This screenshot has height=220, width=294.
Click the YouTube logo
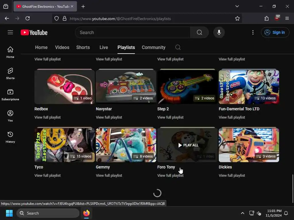pos(34,33)
